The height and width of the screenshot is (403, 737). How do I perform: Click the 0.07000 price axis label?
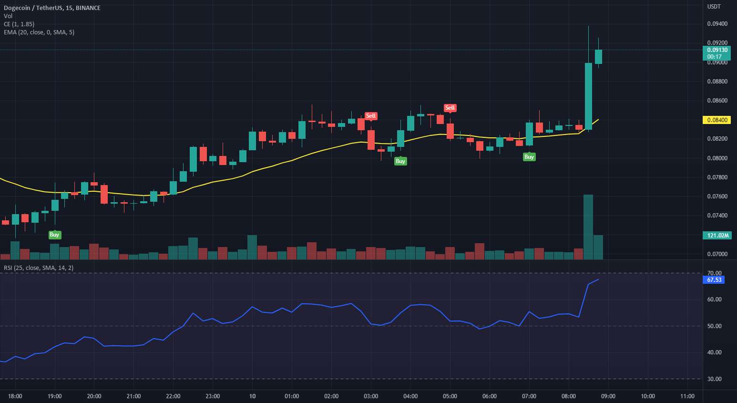tap(717, 254)
